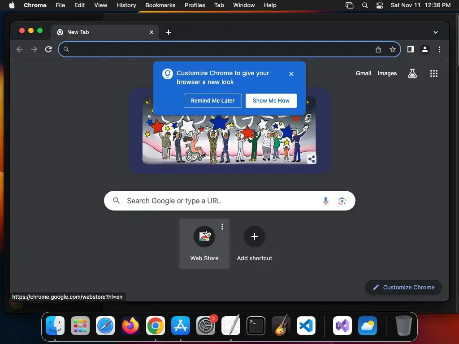This screenshot has width=459, height=344.
Task: Focus the Google search box
Action: click(229, 201)
